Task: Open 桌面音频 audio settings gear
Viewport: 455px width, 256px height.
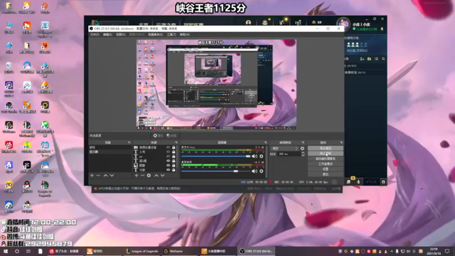Action: (262, 171)
